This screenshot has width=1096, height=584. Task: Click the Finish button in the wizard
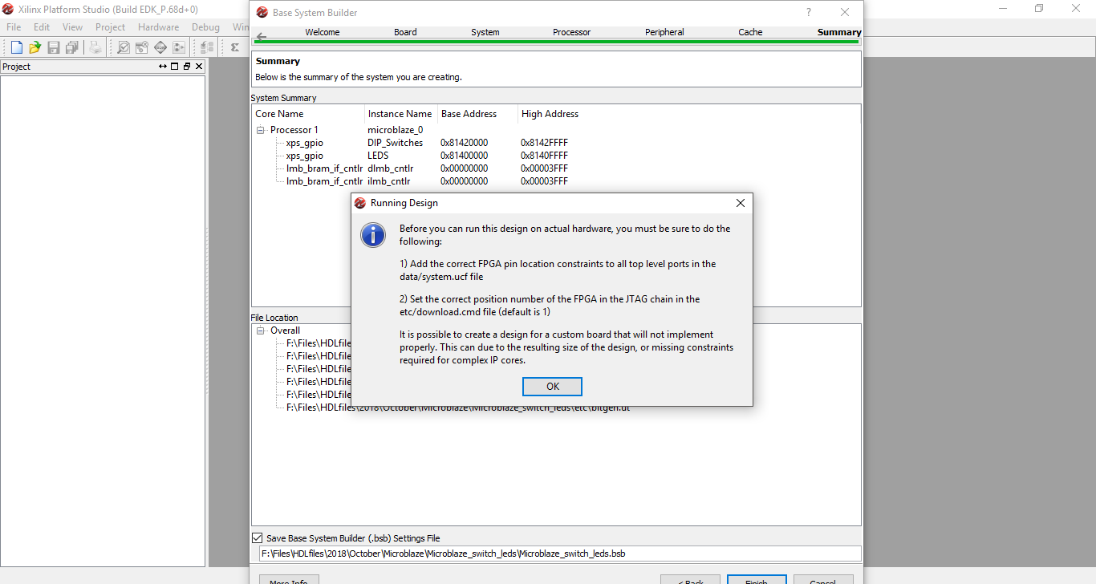click(x=757, y=579)
